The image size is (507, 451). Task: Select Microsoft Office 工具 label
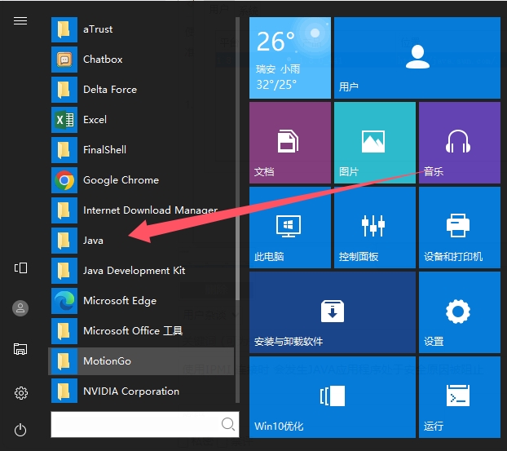(x=133, y=331)
